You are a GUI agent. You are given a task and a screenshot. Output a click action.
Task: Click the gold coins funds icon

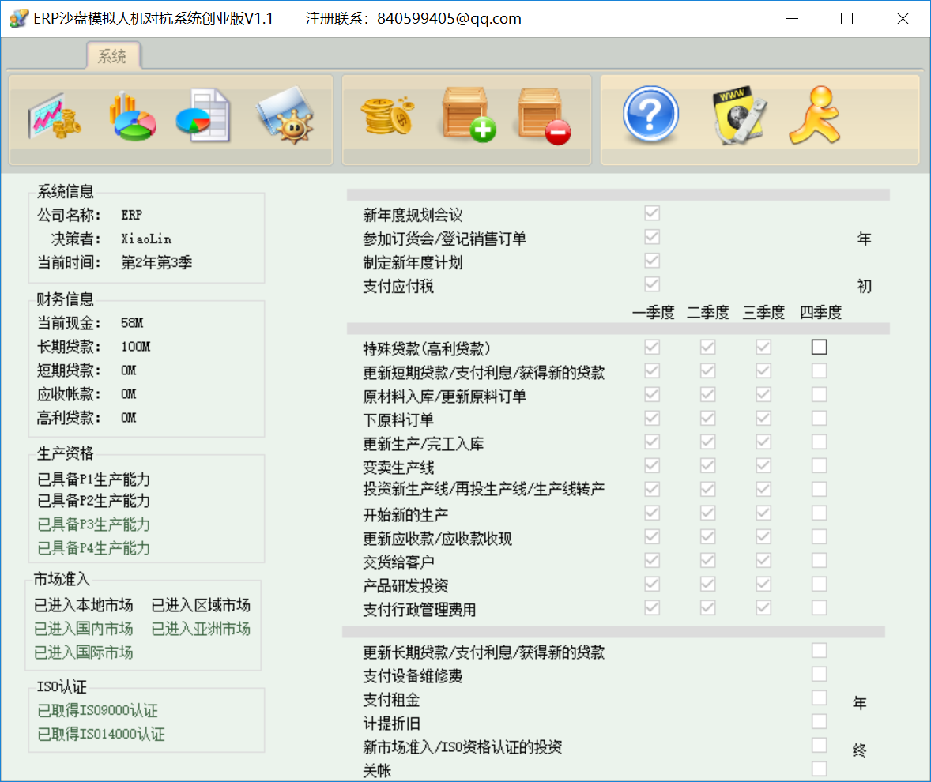pyautogui.click(x=388, y=115)
